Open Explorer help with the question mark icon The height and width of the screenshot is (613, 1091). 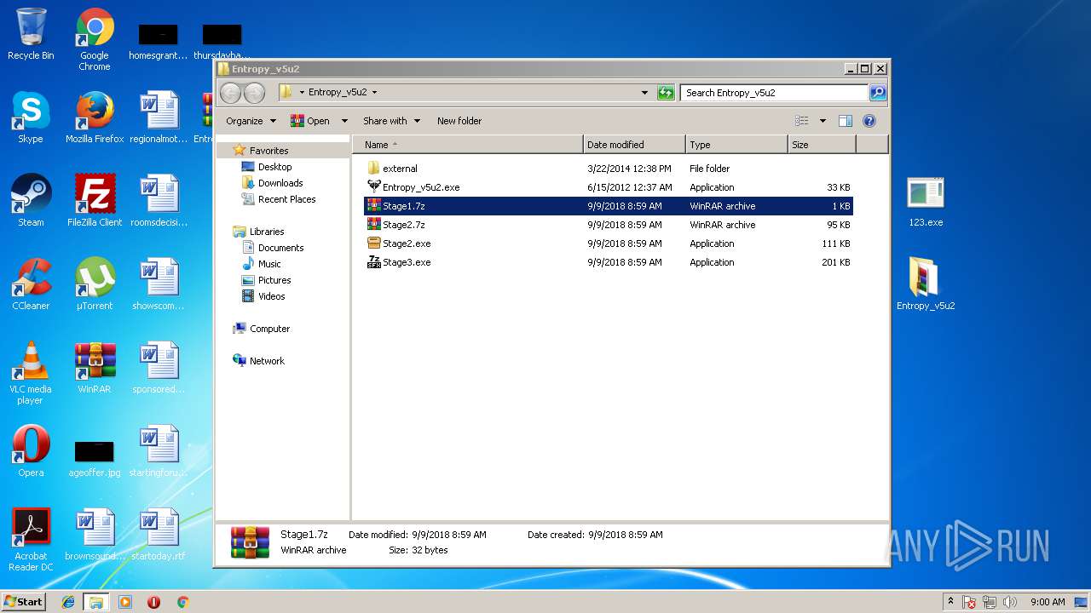pyautogui.click(x=869, y=121)
